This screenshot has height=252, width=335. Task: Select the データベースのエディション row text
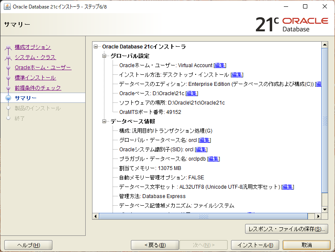pos(216,84)
